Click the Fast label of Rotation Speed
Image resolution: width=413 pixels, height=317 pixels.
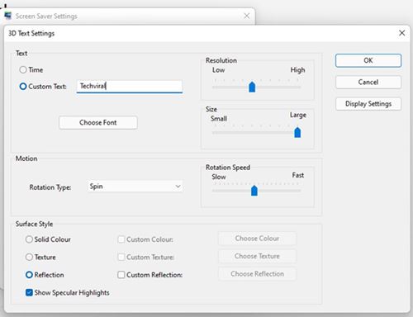pos(298,175)
